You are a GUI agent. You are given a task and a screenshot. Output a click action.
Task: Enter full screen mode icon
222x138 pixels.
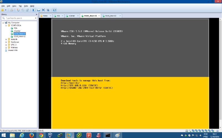pyautogui.click(x=43, y=10)
